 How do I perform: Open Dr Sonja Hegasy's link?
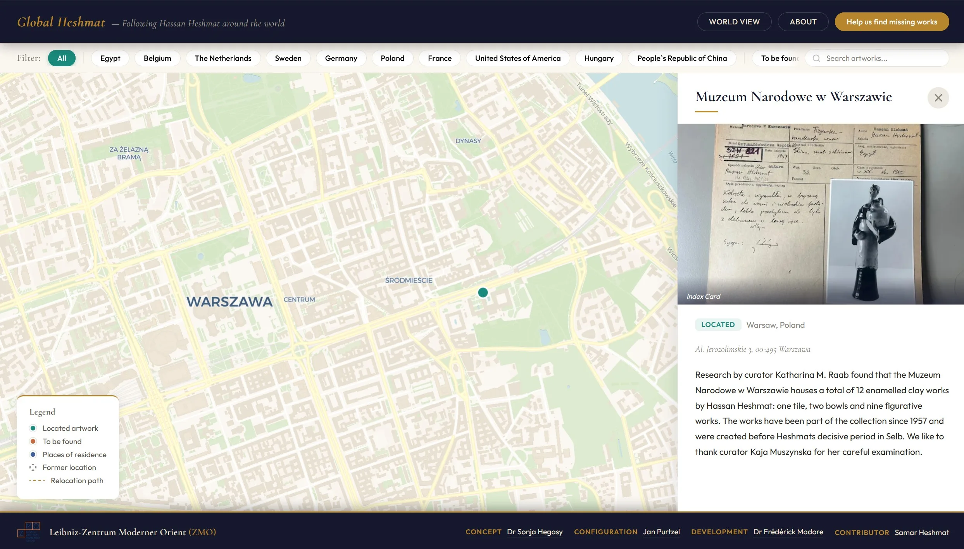535,532
